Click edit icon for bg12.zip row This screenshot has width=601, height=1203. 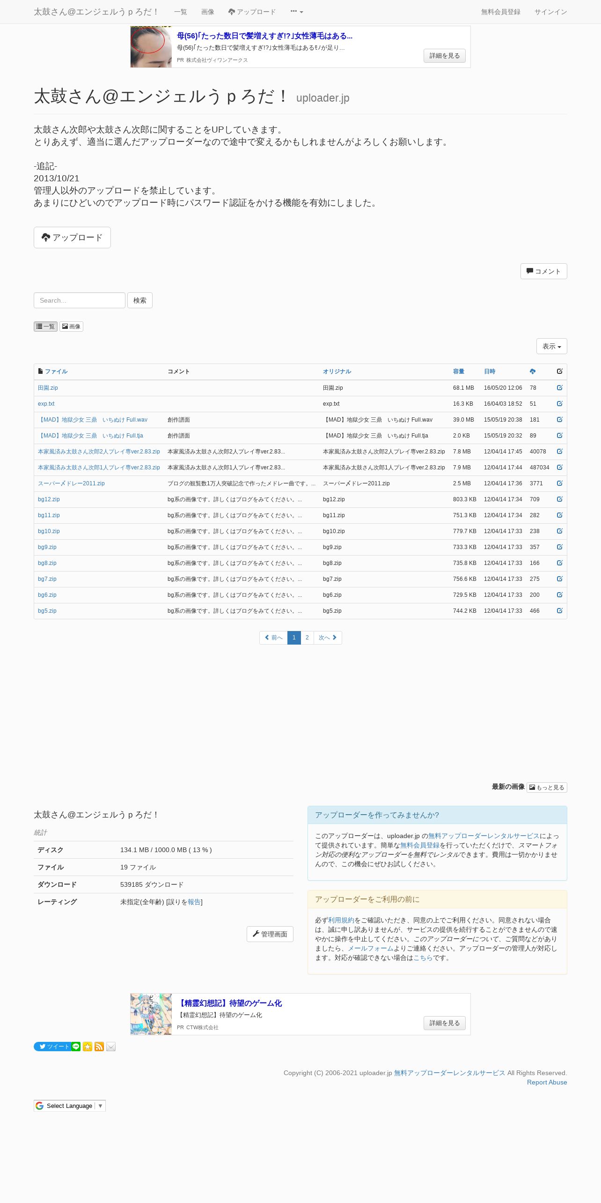(x=559, y=499)
